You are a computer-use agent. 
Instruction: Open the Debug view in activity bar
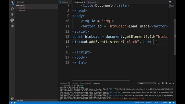(12, 20)
